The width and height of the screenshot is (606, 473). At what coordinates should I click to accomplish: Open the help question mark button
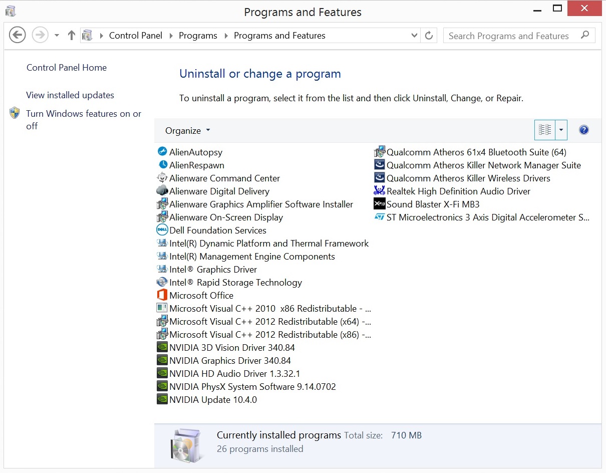[x=583, y=130]
